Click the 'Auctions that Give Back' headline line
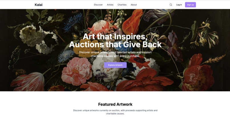The image size is (230, 117). point(115,45)
